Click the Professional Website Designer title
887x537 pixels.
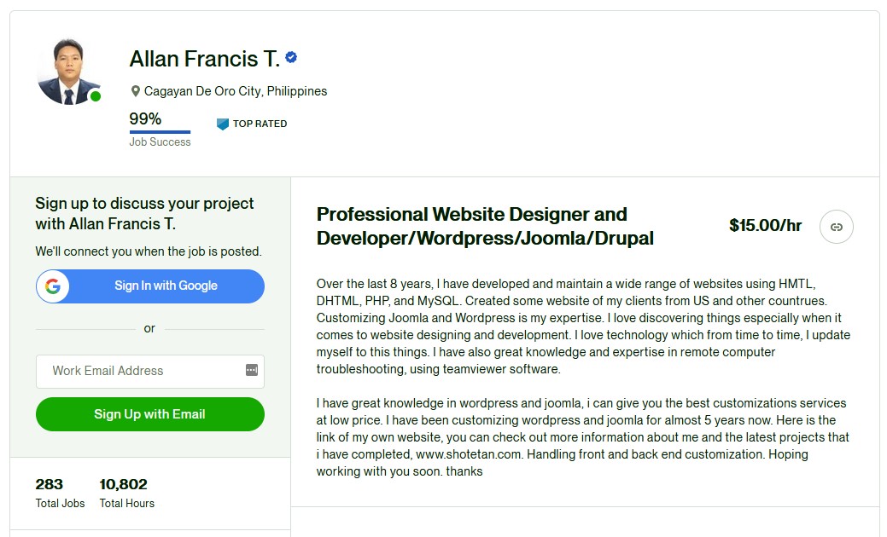(x=485, y=226)
